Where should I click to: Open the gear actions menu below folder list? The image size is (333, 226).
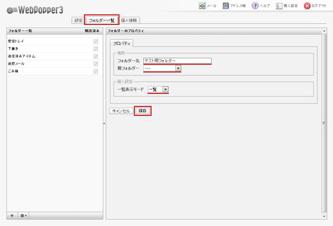coord(23,215)
